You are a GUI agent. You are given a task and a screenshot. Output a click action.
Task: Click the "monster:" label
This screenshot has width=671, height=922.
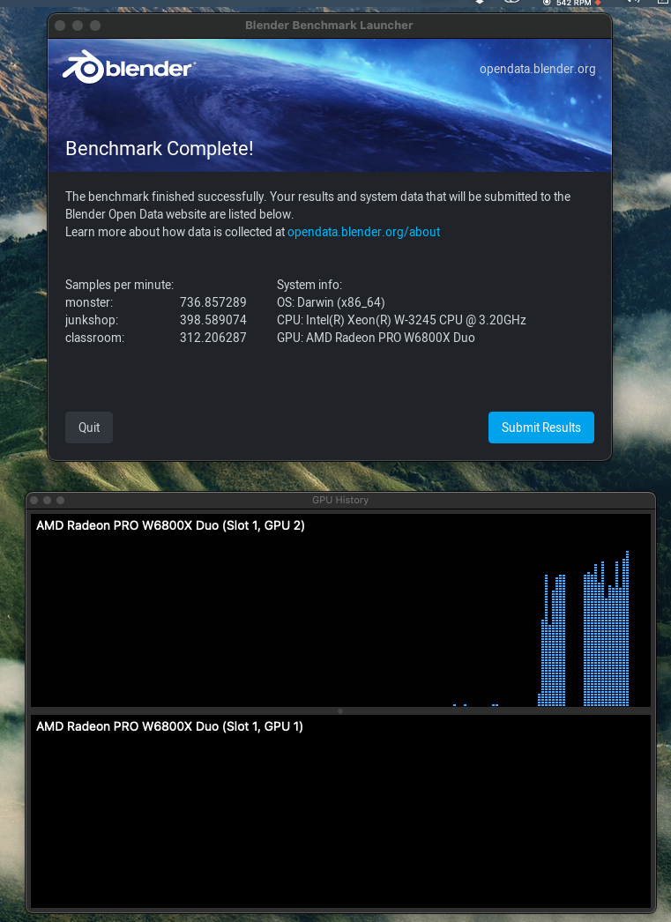89,302
